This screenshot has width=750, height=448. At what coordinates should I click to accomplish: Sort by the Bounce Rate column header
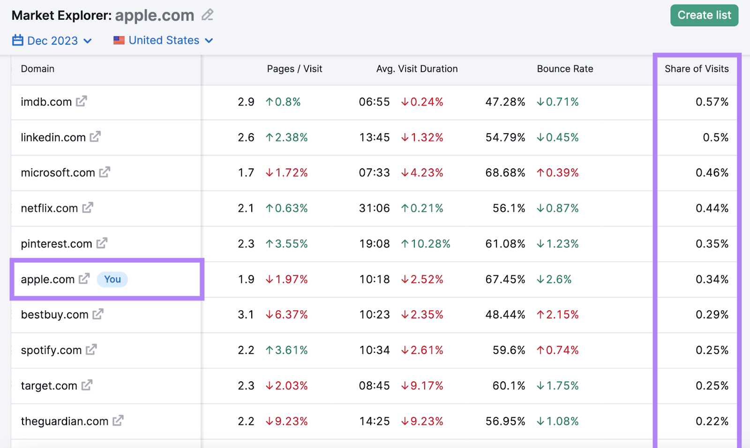point(565,69)
